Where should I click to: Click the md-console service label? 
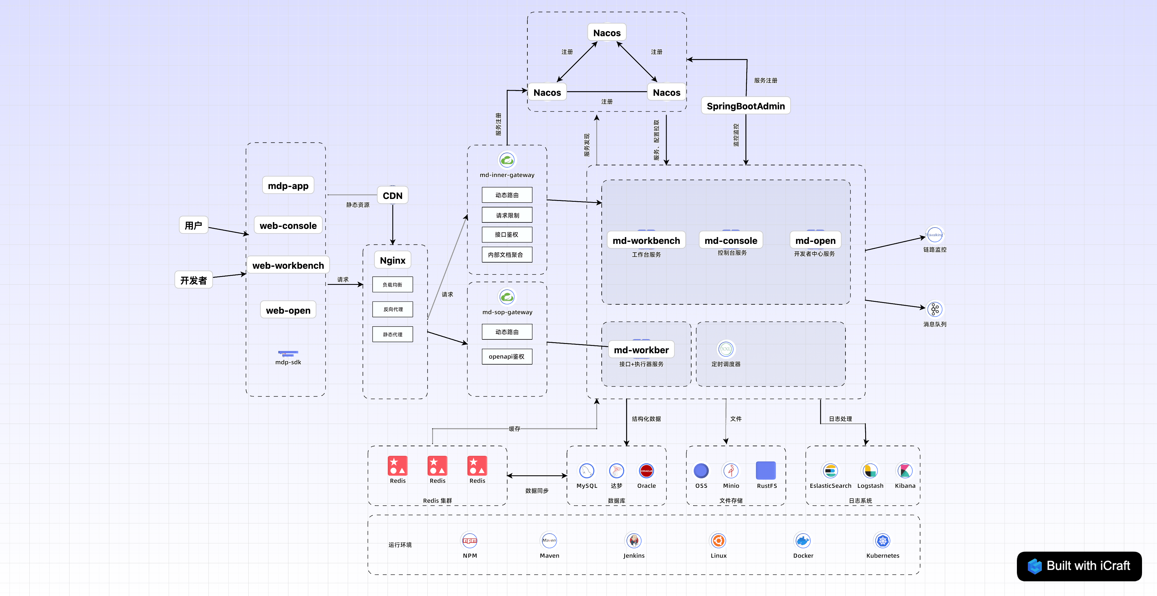coord(731,240)
